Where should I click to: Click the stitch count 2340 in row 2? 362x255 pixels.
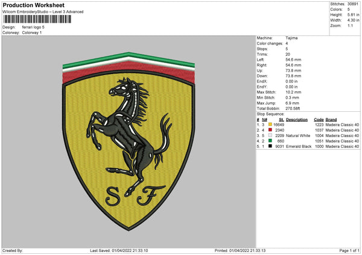(279, 131)
